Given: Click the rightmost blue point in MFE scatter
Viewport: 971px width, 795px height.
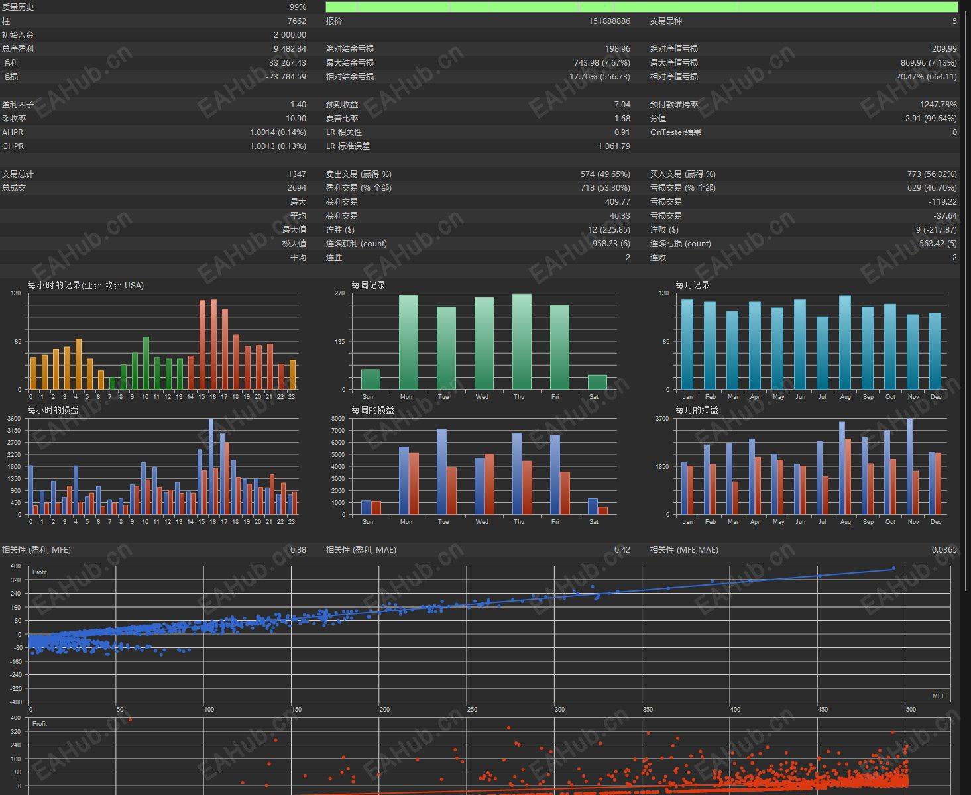Looking at the screenshot, I should point(893,568).
